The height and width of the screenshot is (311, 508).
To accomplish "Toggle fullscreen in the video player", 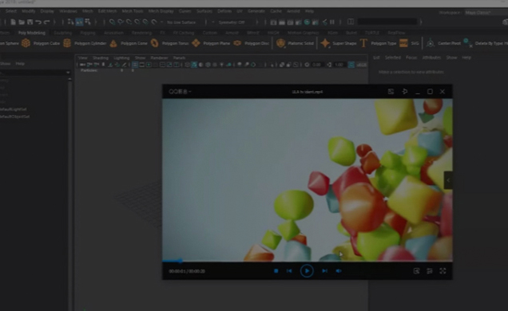I will (x=443, y=271).
